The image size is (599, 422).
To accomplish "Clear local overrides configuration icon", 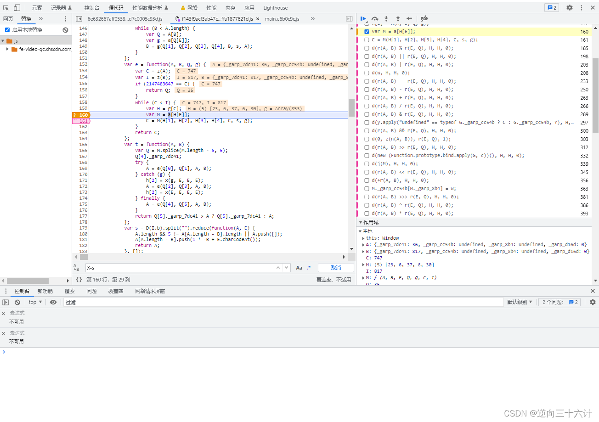I will coord(65,30).
